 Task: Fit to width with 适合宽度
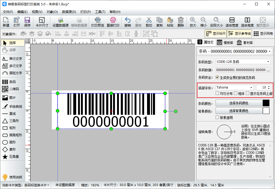tap(232, 22)
